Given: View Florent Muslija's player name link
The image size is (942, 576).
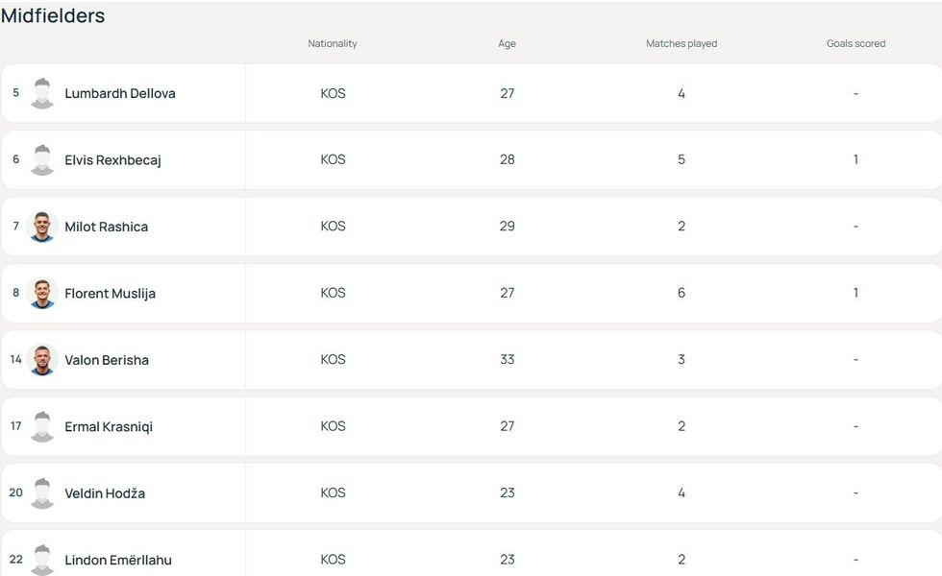Looking at the screenshot, I should coord(110,294).
